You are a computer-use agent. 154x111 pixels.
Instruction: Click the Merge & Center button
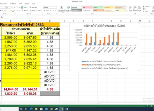(36, 11)
